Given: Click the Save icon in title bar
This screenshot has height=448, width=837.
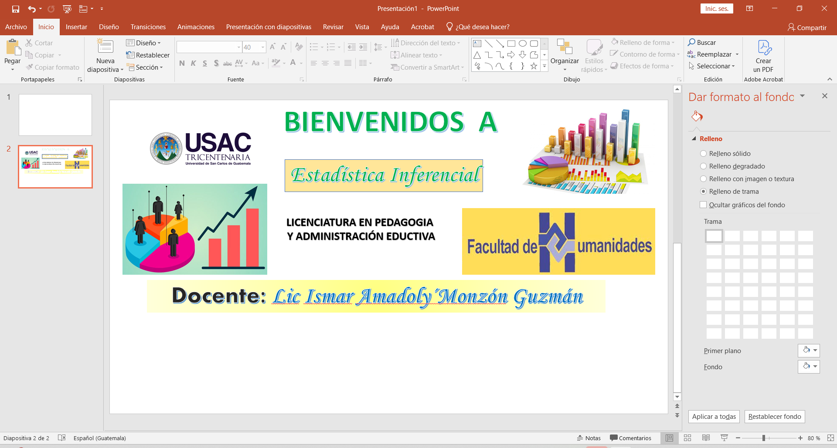Looking at the screenshot, I should [x=16, y=9].
